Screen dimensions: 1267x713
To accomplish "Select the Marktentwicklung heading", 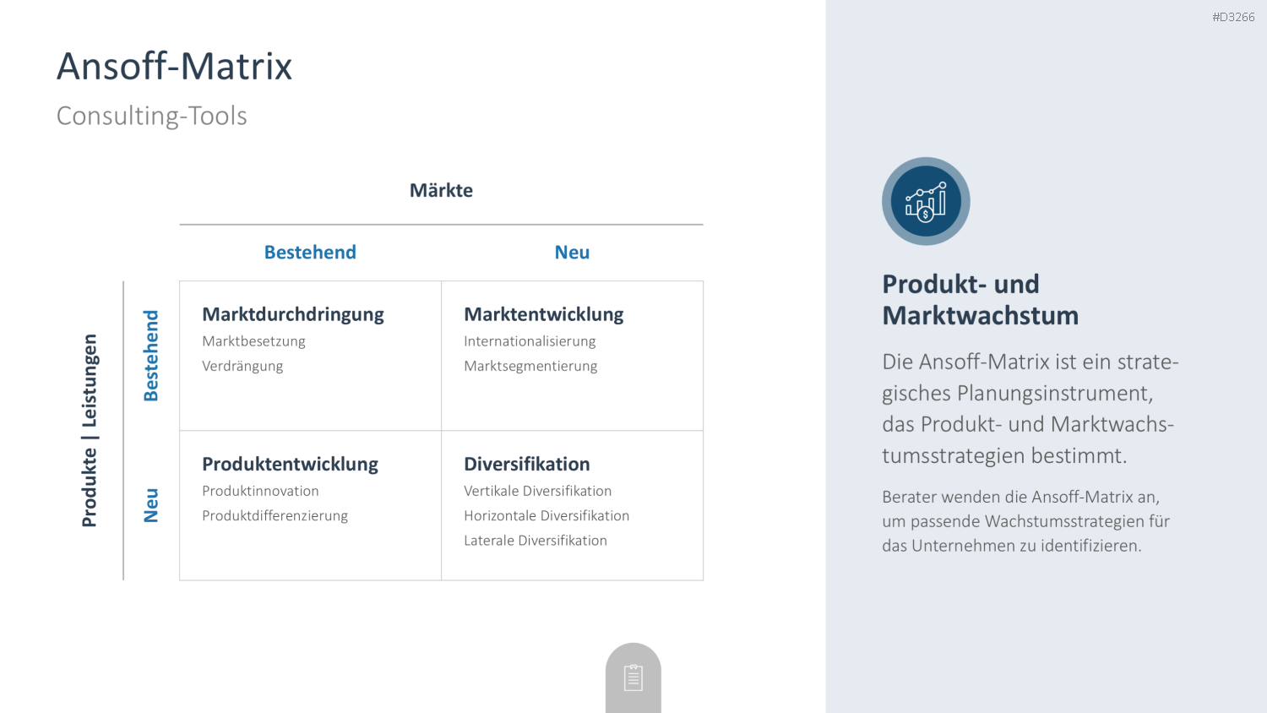I will coord(544,314).
